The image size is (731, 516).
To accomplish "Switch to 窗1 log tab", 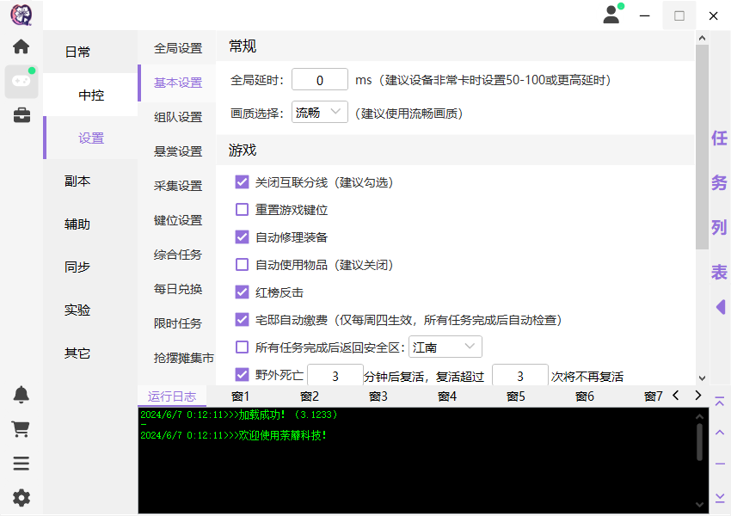I will 241,396.
